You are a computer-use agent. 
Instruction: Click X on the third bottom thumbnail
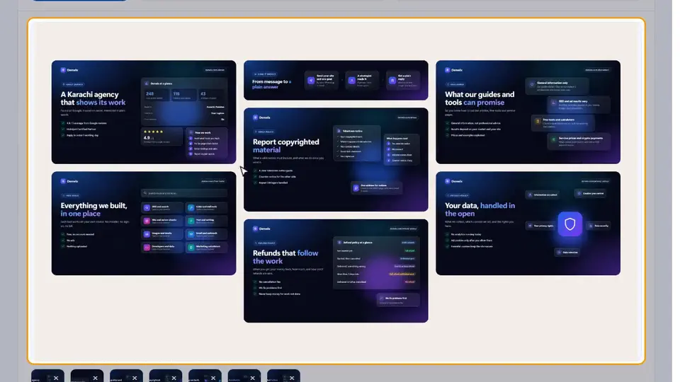coord(135,378)
